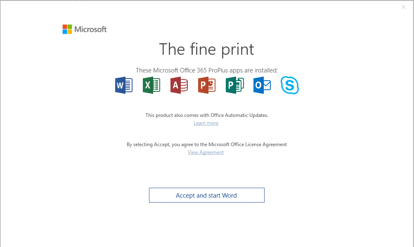Image resolution: width=414 pixels, height=247 pixels.
Task: Select the orange PowerPoint icon
Action: coord(207,86)
